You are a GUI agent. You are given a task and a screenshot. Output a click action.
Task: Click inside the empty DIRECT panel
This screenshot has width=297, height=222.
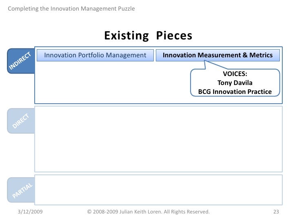click(158, 139)
